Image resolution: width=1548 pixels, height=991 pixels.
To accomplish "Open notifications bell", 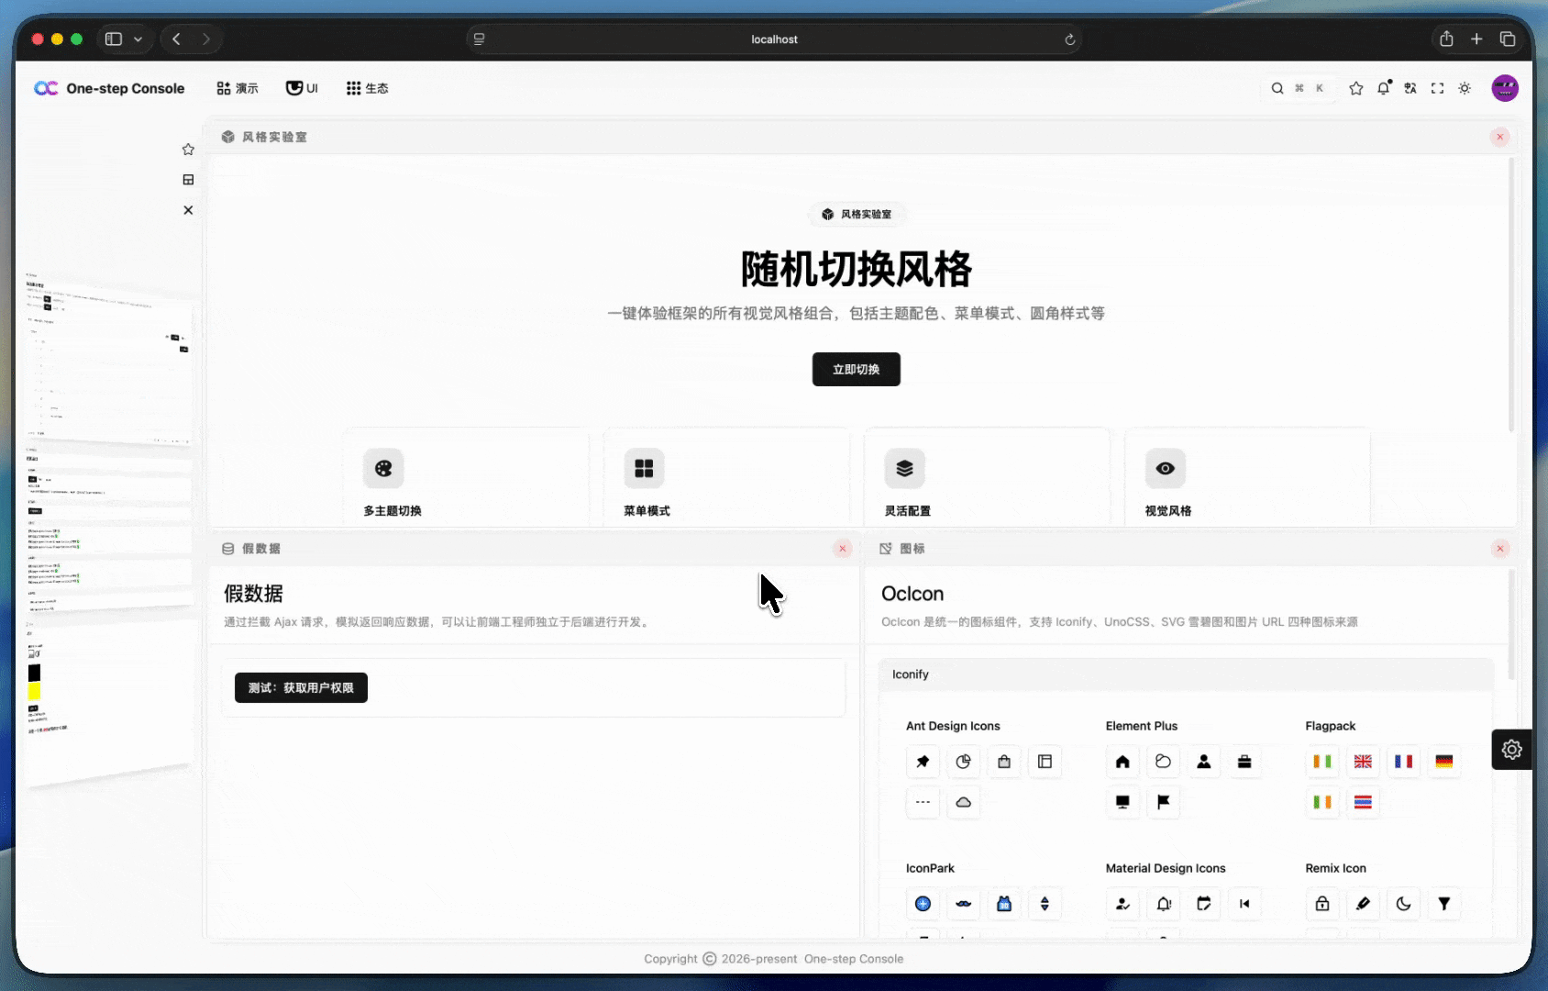I will [x=1384, y=88].
